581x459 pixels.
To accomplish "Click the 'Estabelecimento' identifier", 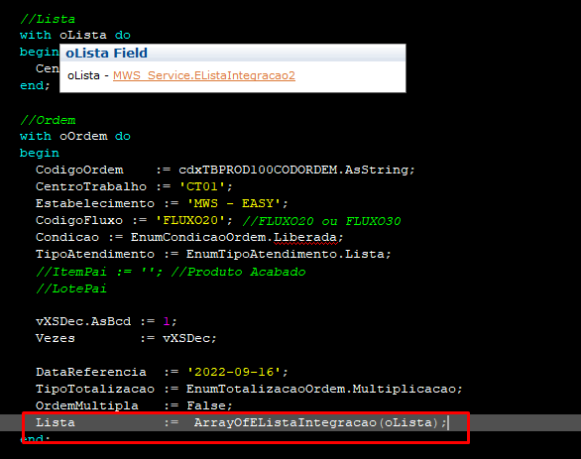I will [95, 203].
